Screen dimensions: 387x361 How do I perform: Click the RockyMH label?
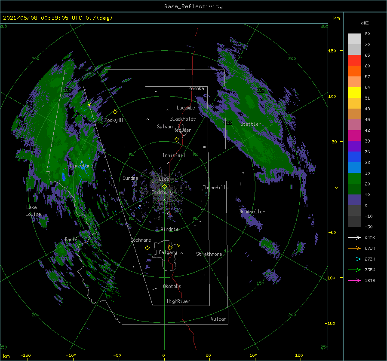114,120
